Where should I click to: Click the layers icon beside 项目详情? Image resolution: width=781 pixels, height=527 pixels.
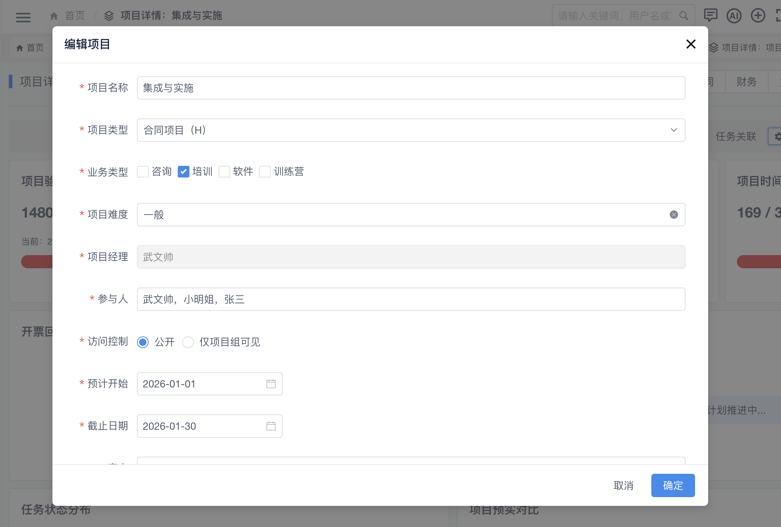tap(109, 16)
